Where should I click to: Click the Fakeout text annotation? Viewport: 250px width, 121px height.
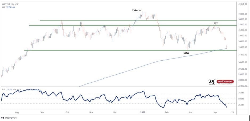pyautogui.click(x=137, y=10)
